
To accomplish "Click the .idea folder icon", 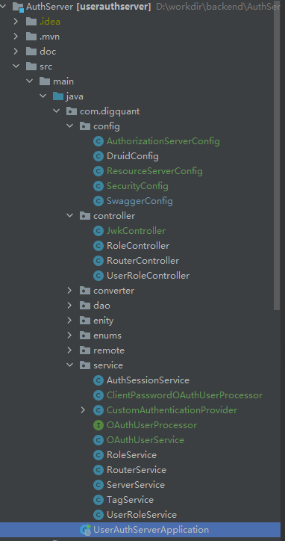I will [31, 22].
